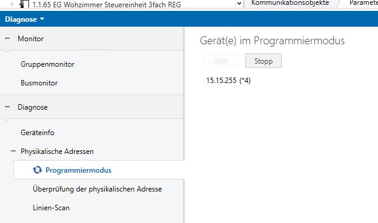Select address 15.15.255 (*4)
378x223 pixels.
coord(228,80)
